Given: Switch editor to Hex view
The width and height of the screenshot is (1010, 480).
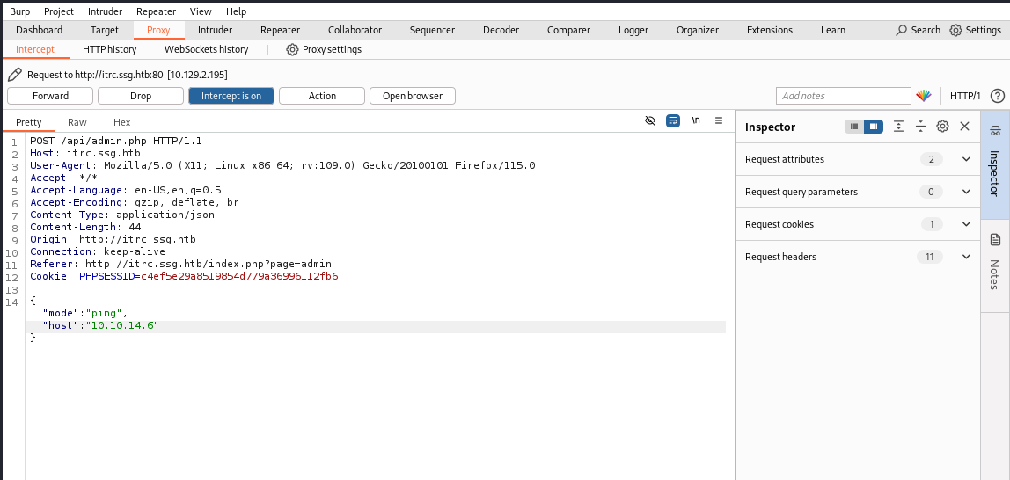Looking at the screenshot, I should coord(121,122).
